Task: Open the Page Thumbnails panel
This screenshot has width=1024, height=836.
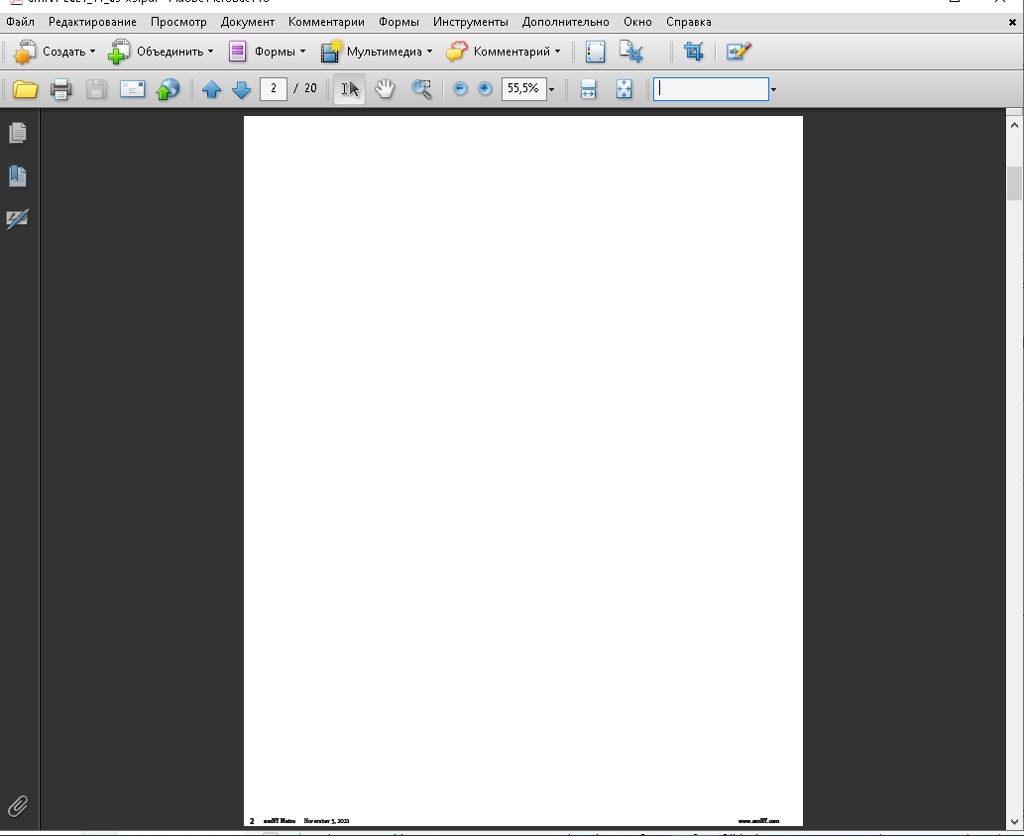Action: coord(18,132)
